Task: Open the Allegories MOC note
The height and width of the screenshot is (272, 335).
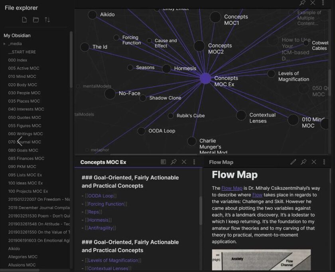Action: [23, 256]
